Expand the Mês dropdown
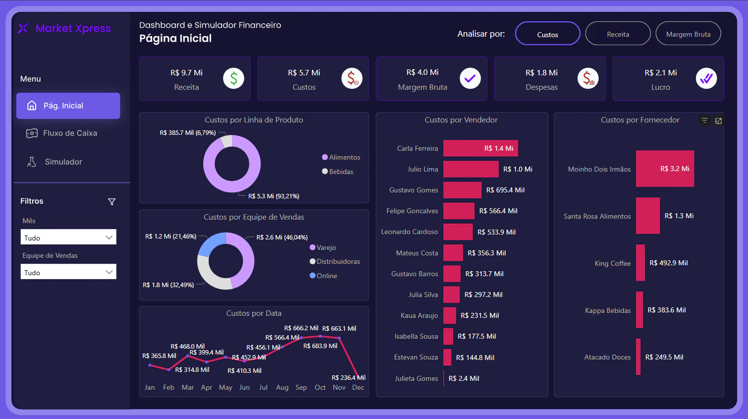Image resolution: width=748 pixels, height=419 pixels. pos(68,237)
